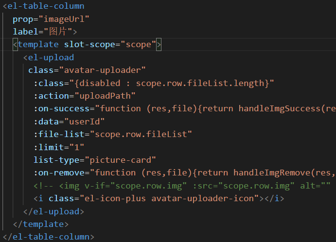Place cursor on imageUrl prop value
This screenshot has width=336, height=242.
pyautogui.click(x=66, y=19)
